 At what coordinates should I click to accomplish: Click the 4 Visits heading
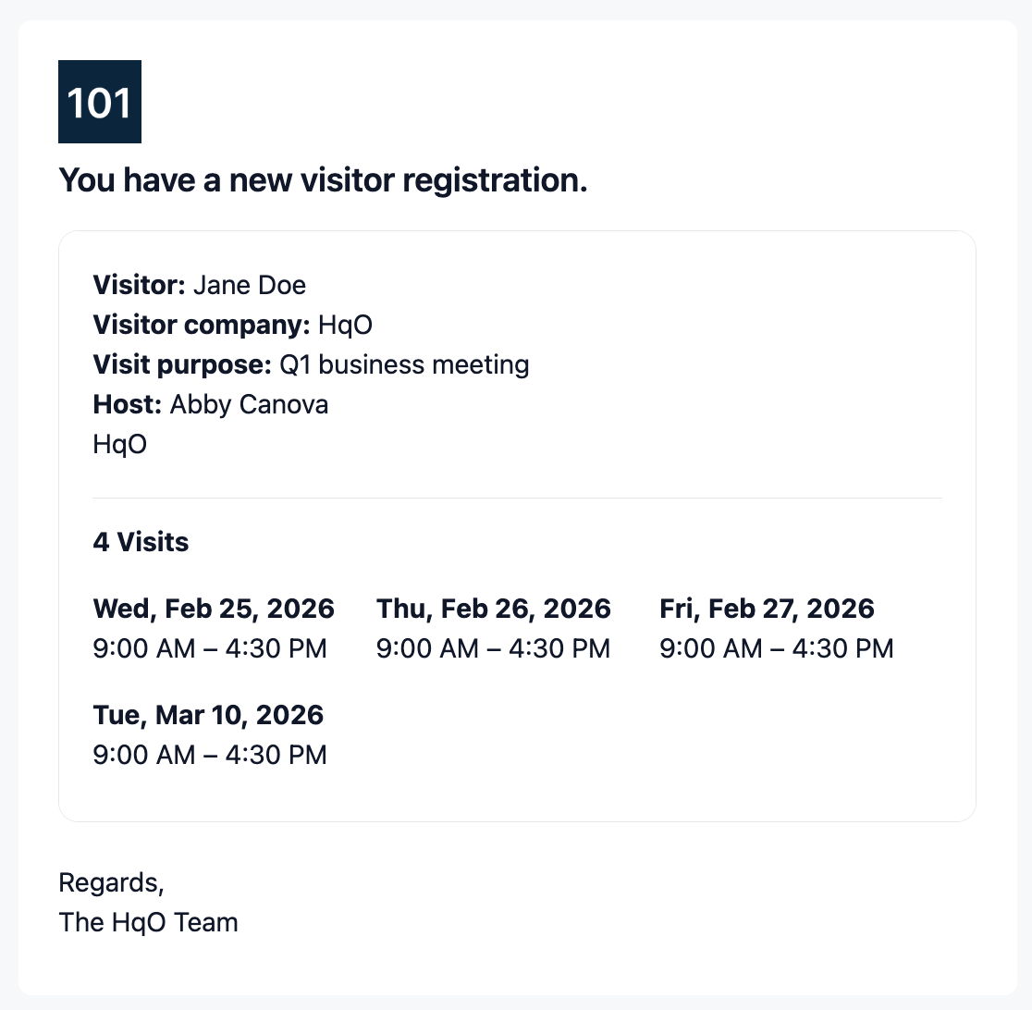click(x=141, y=542)
